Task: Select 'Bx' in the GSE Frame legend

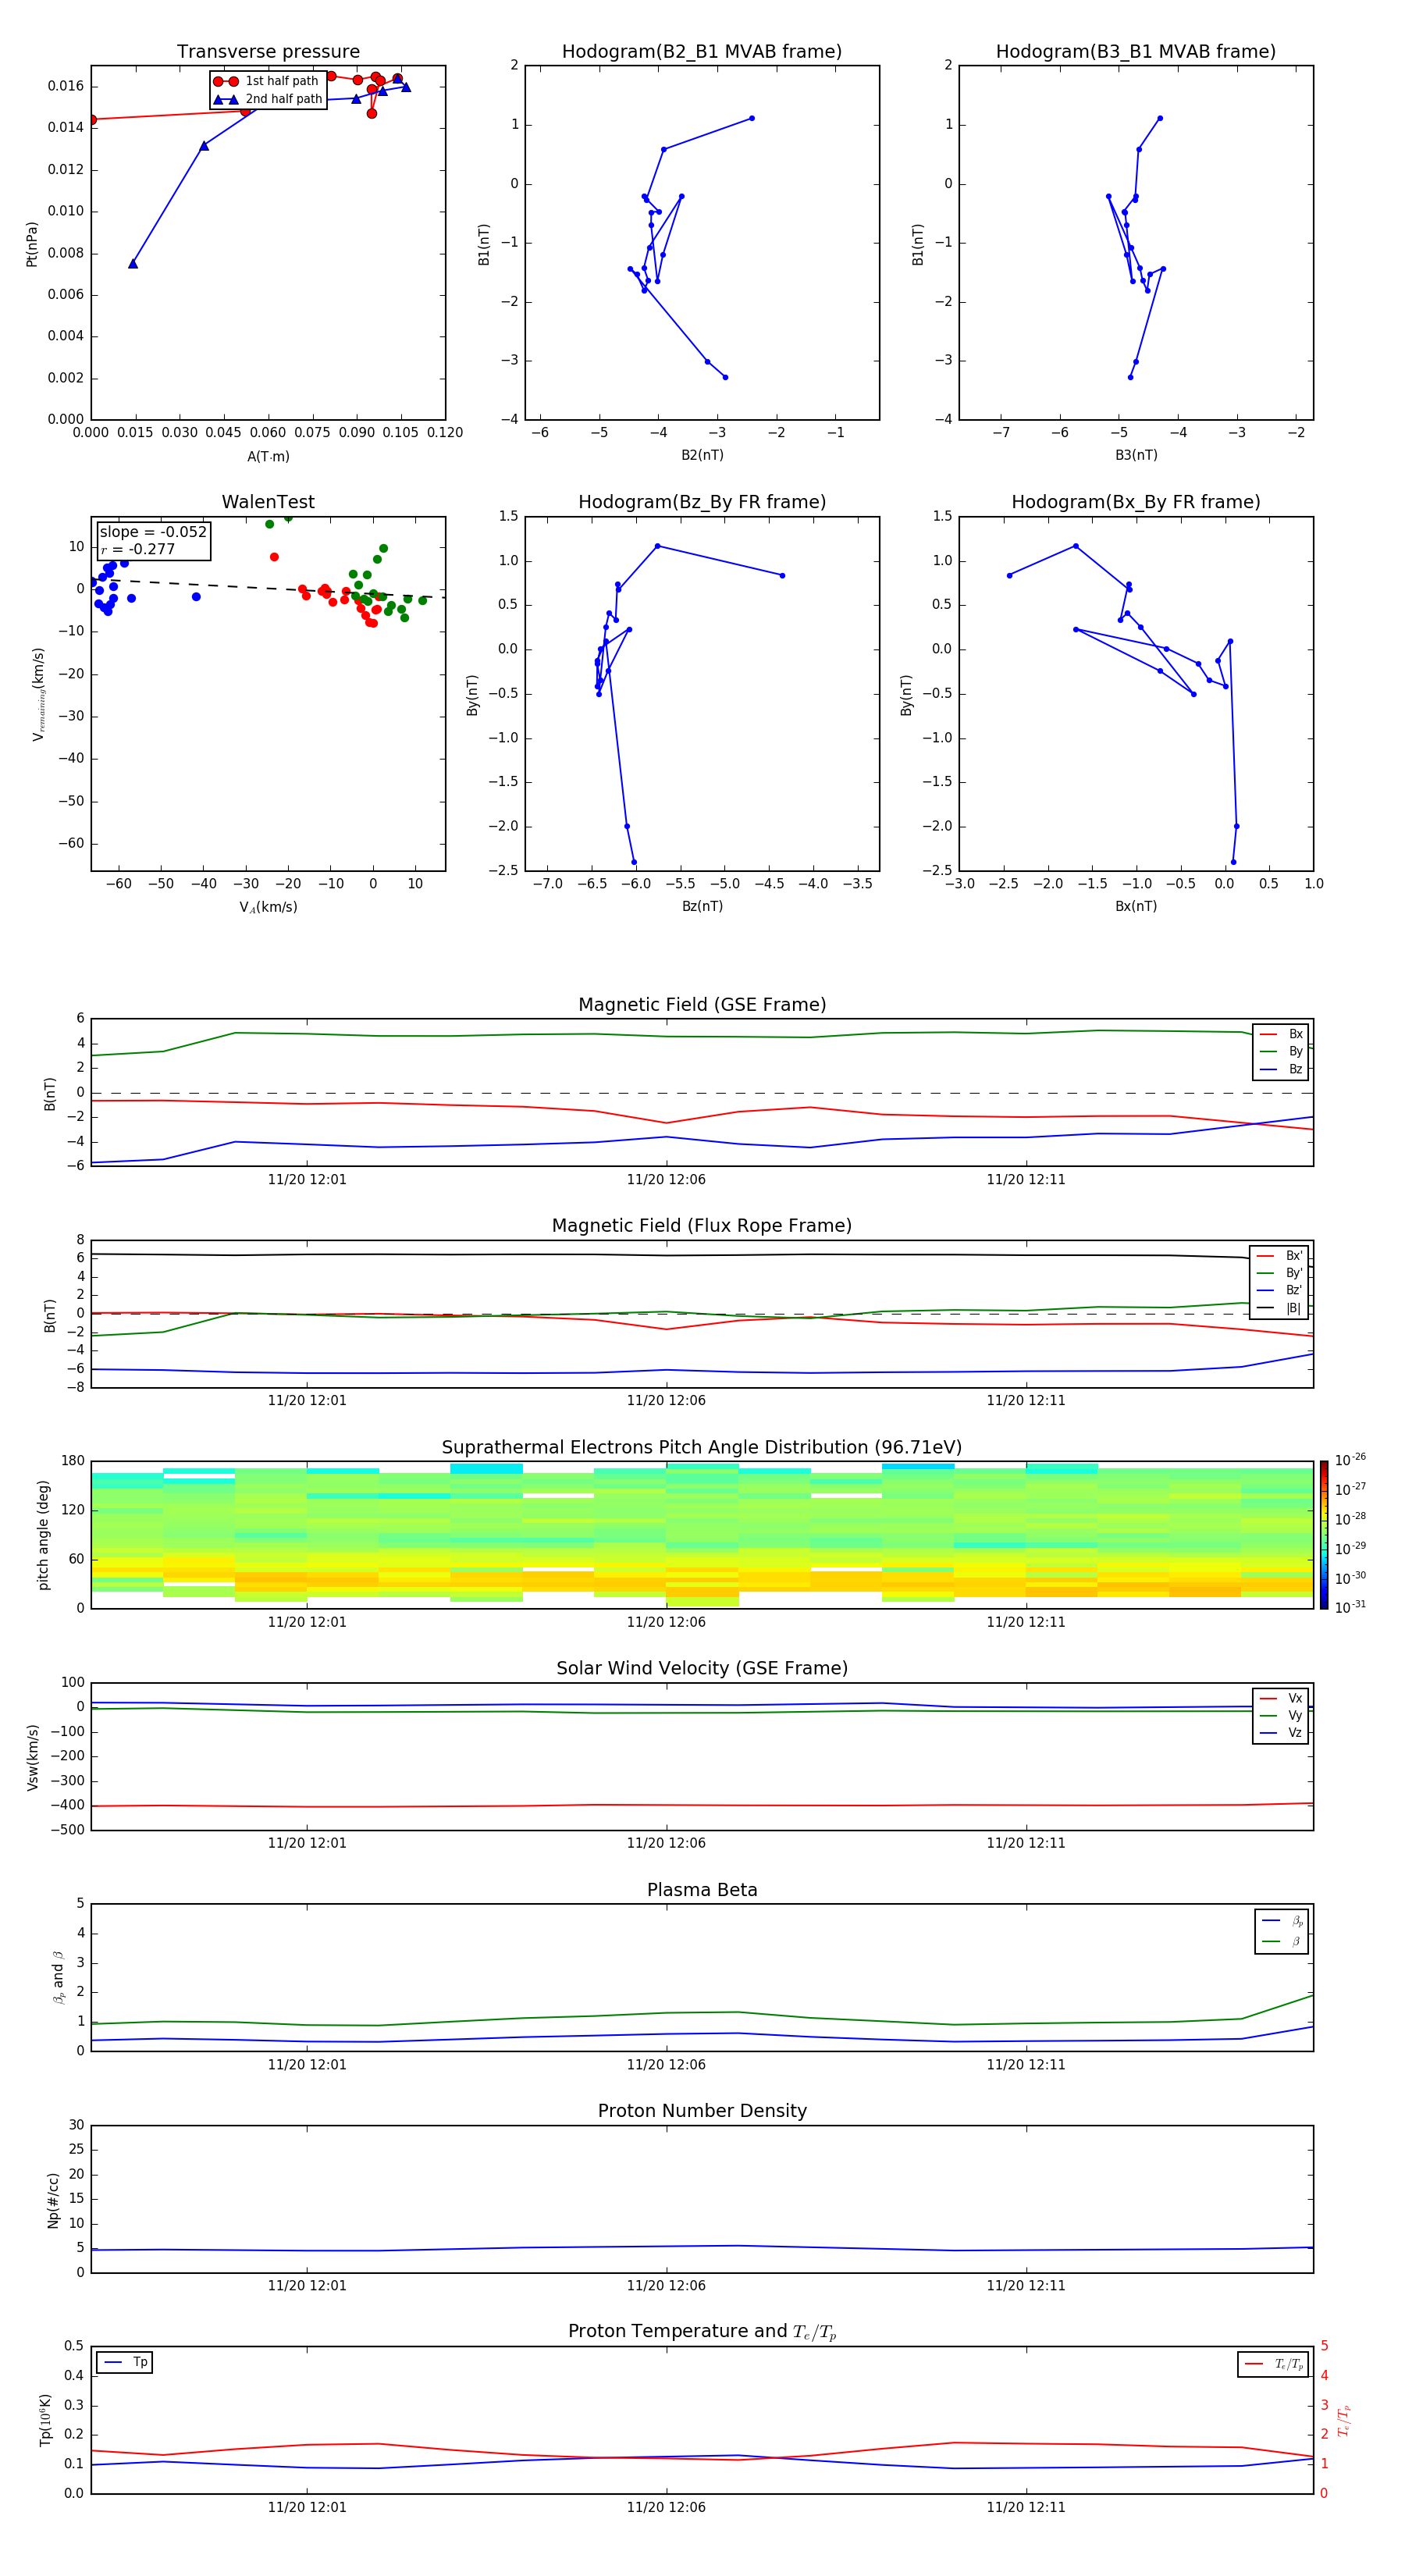Action: click(x=1281, y=1034)
